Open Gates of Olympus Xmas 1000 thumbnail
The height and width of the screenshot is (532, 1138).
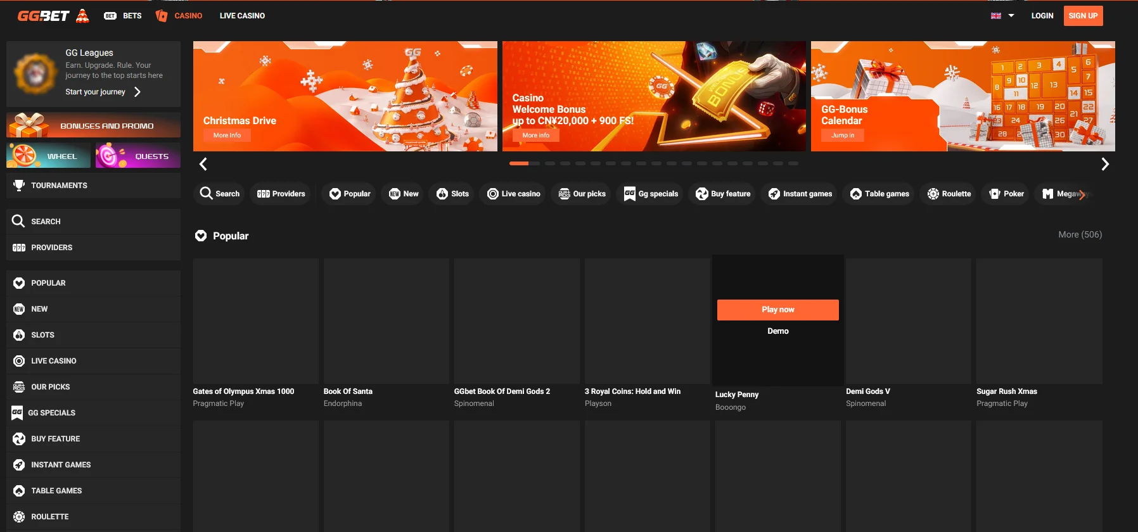click(255, 320)
